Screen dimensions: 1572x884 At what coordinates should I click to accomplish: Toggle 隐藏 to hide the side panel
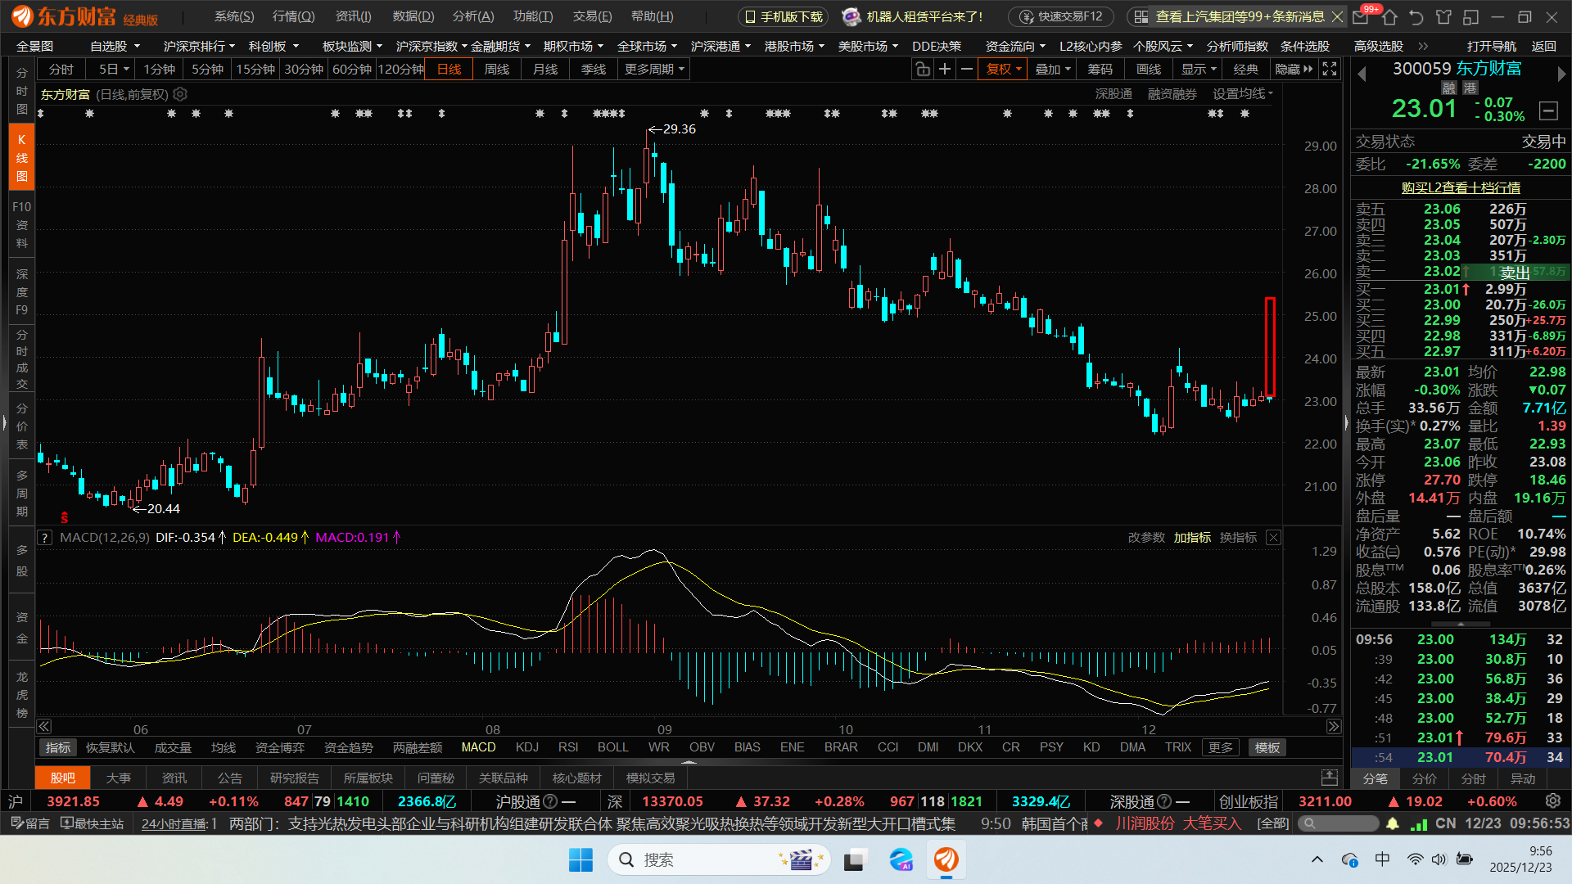click(1293, 70)
